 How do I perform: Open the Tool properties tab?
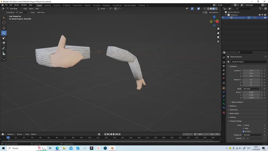(x=224, y=57)
